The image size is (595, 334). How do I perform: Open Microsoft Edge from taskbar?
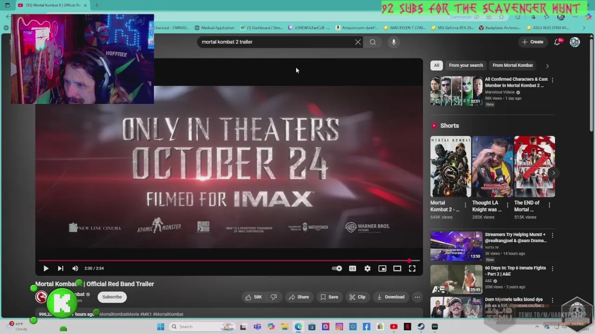(x=298, y=327)
